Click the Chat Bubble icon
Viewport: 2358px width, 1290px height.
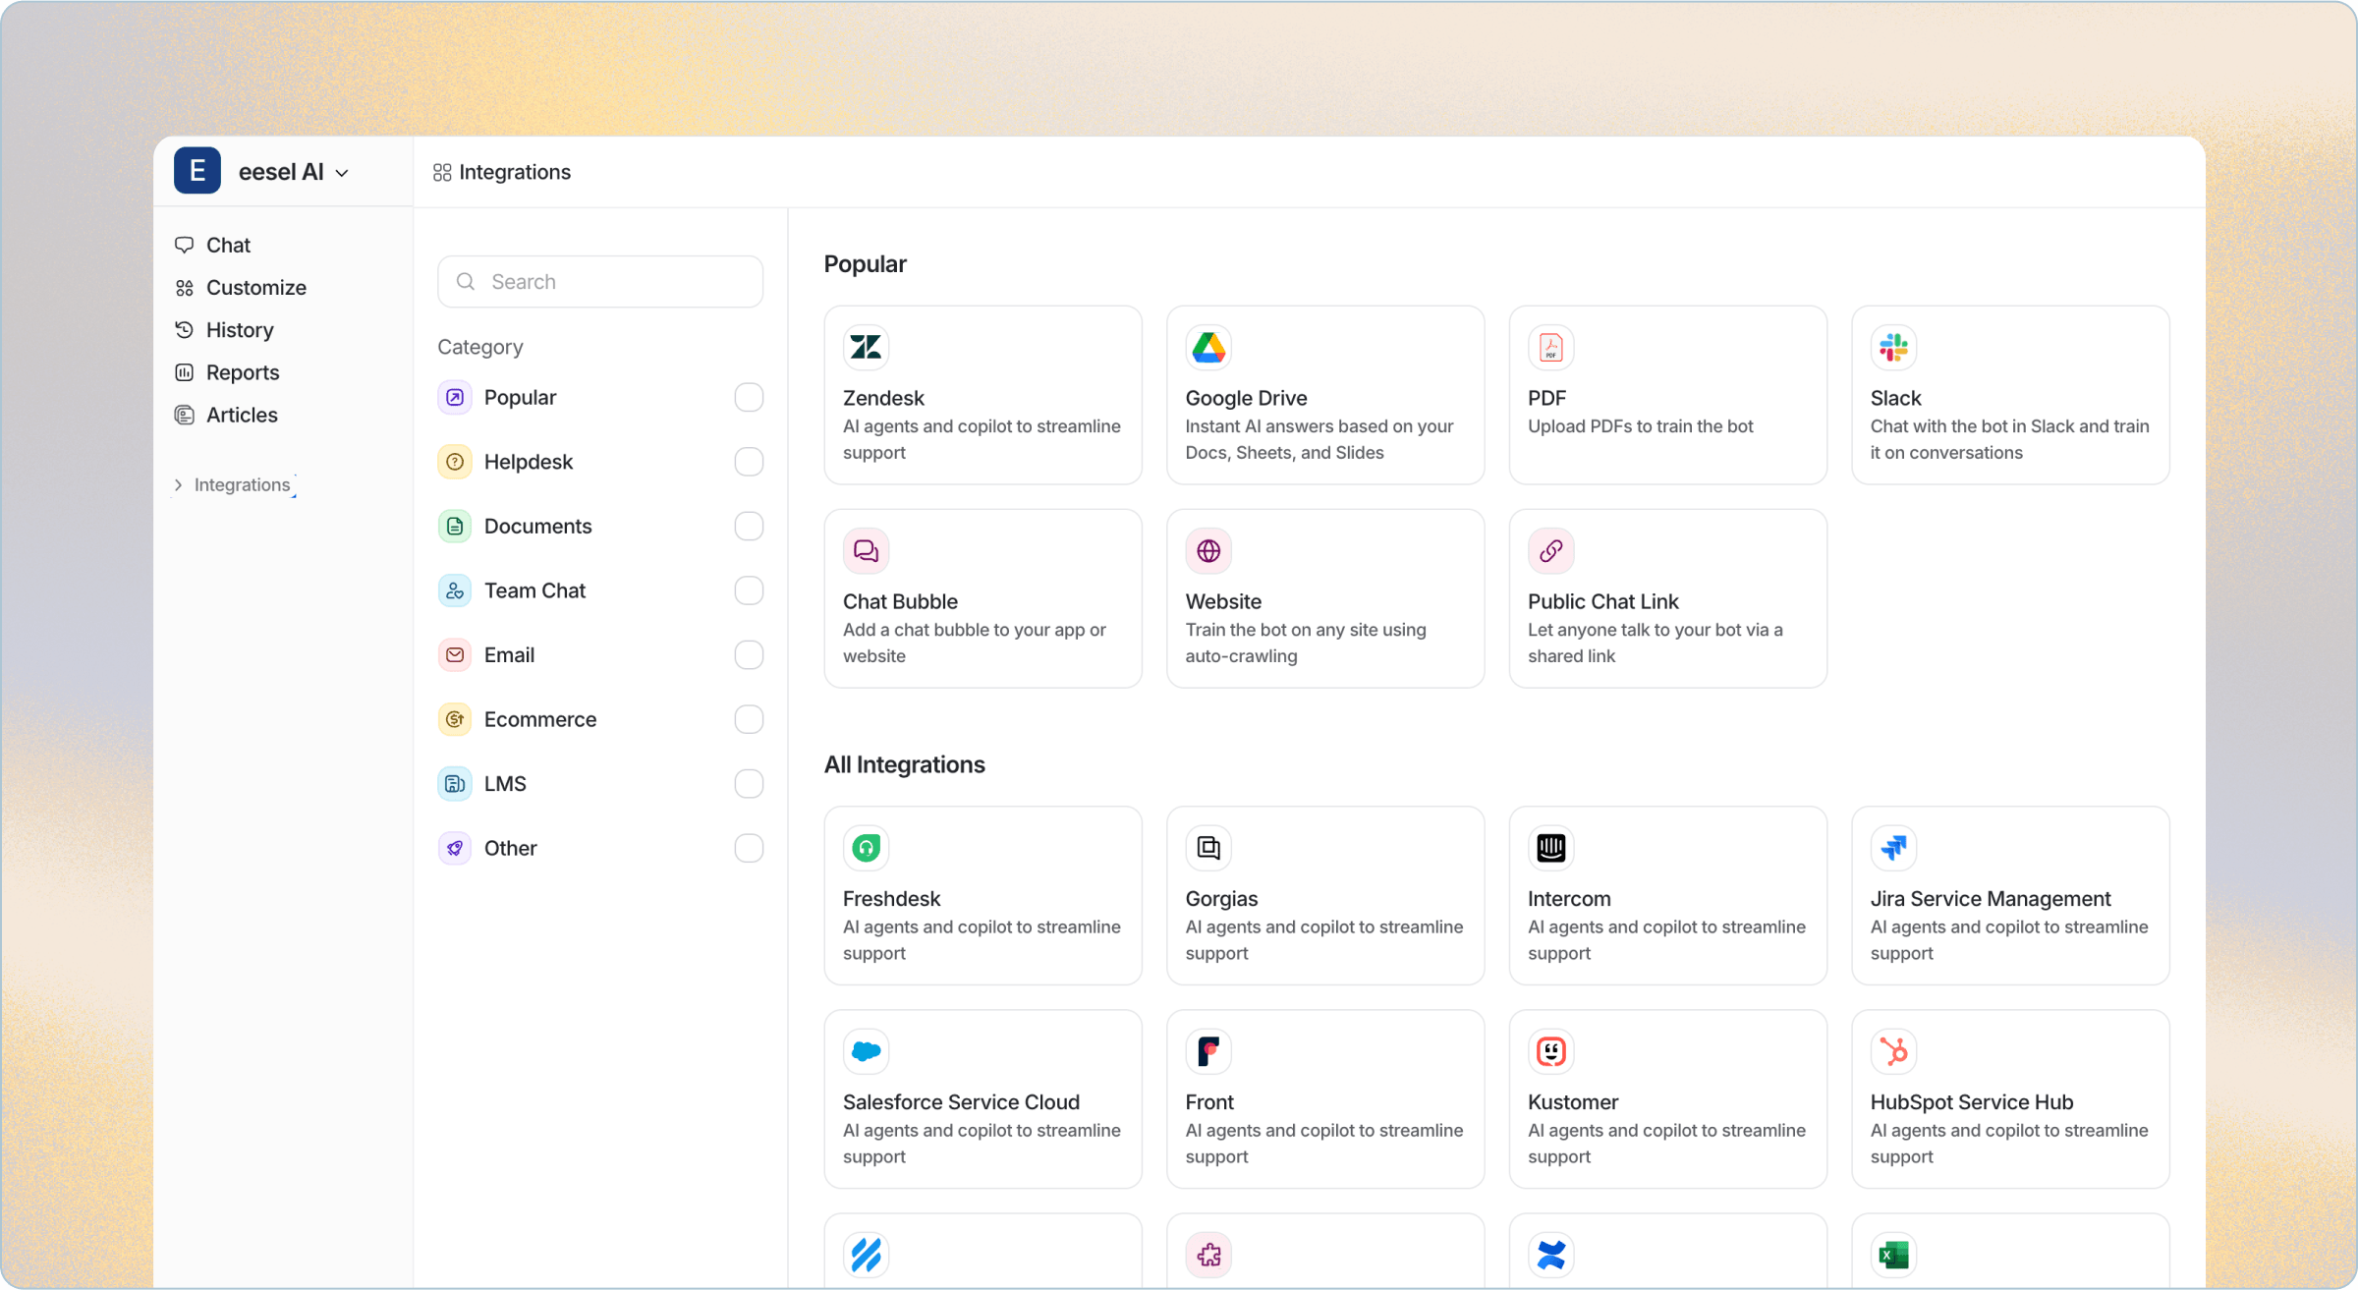pos(866,550)
